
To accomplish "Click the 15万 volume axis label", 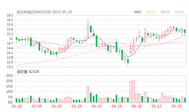I will (9, 86).
